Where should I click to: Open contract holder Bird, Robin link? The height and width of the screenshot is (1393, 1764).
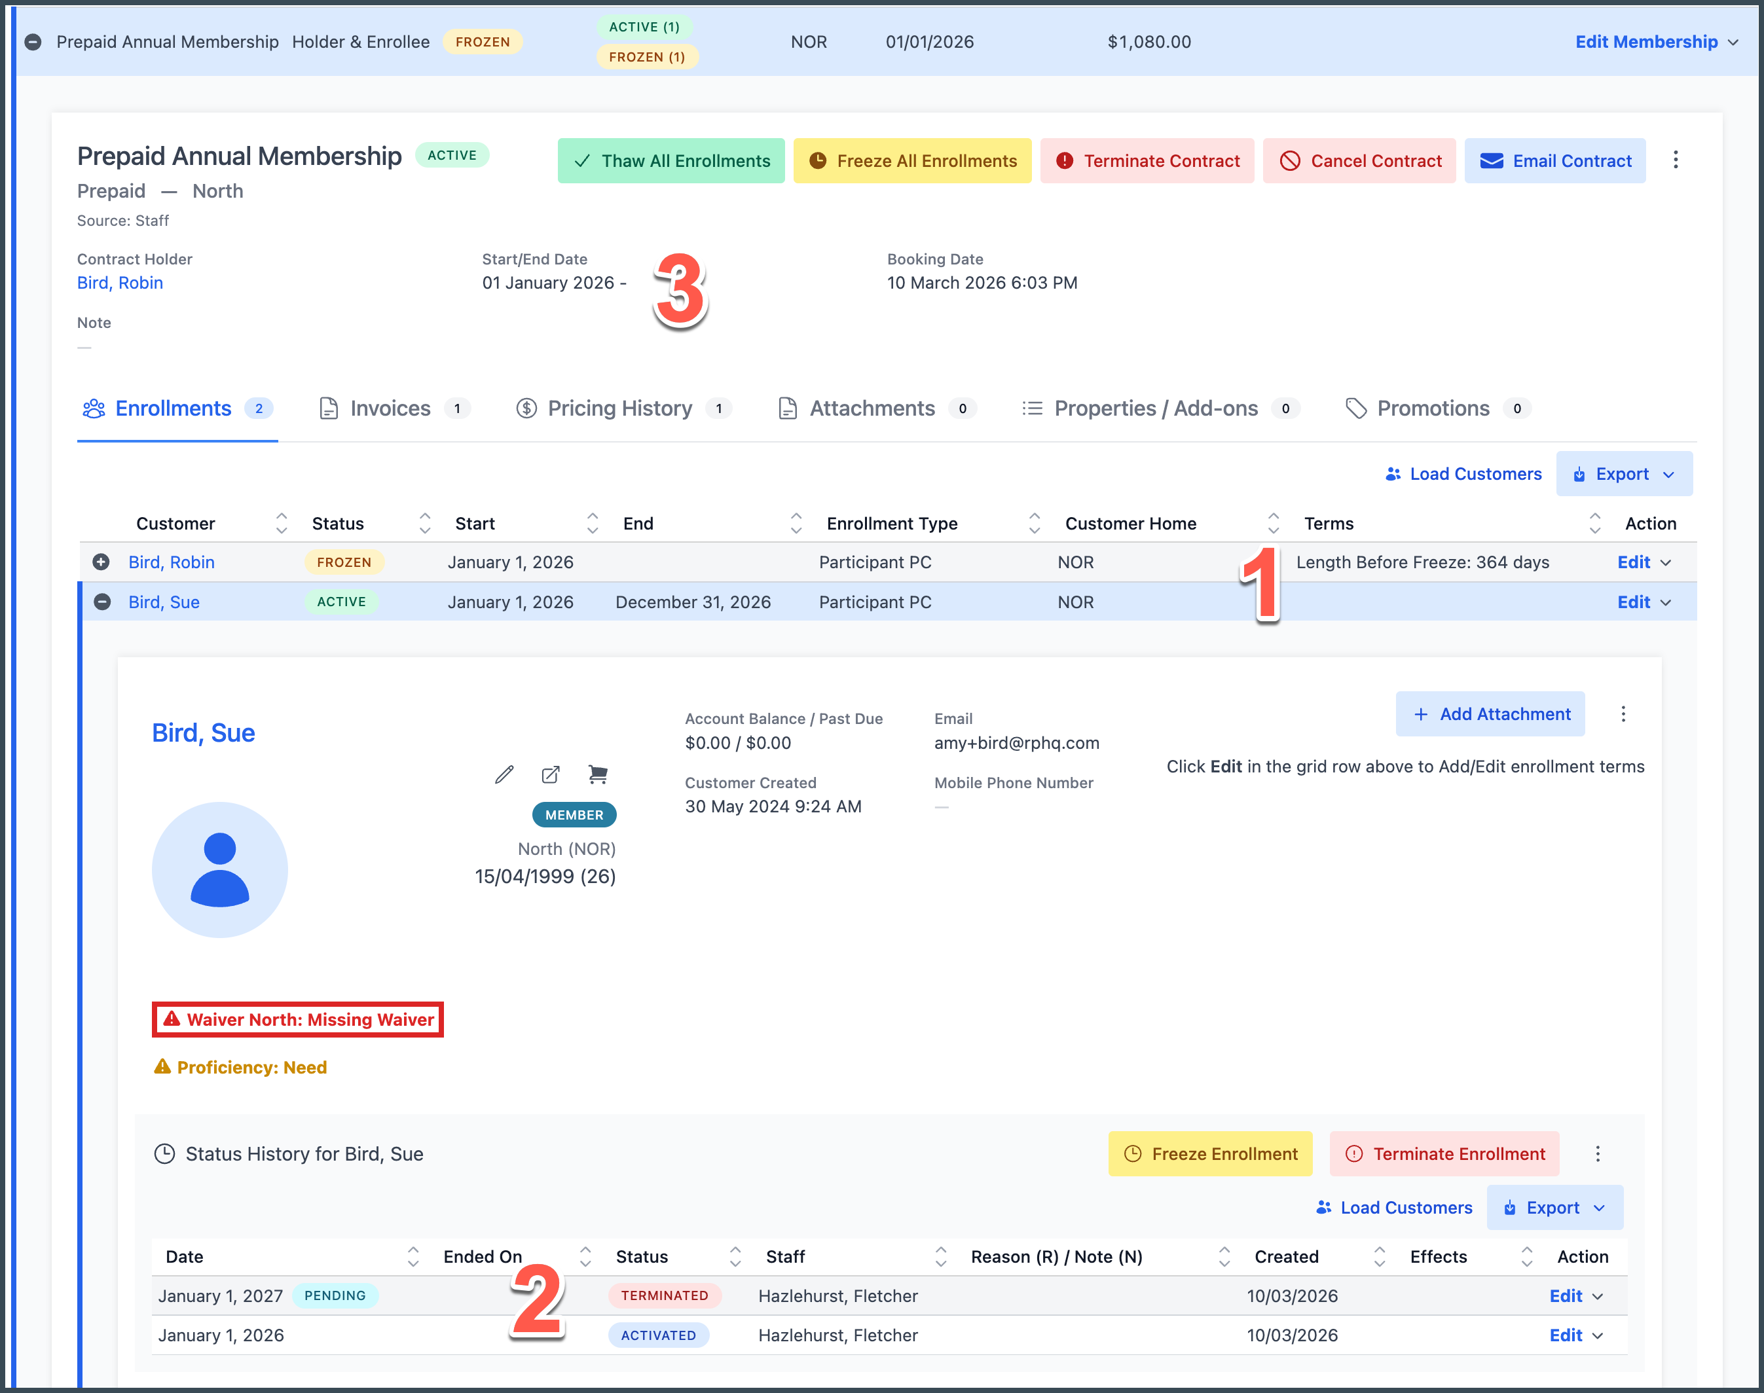[120, 283]
